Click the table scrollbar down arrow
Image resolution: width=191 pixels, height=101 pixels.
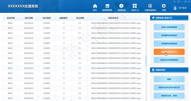[146, 100]
